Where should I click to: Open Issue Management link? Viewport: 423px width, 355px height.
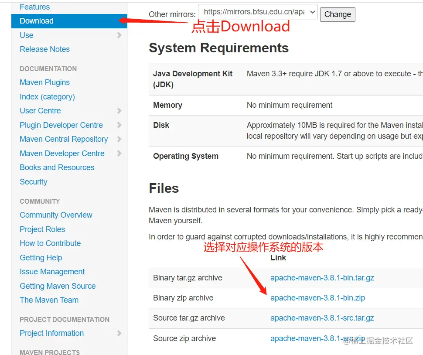pos(52,272)
